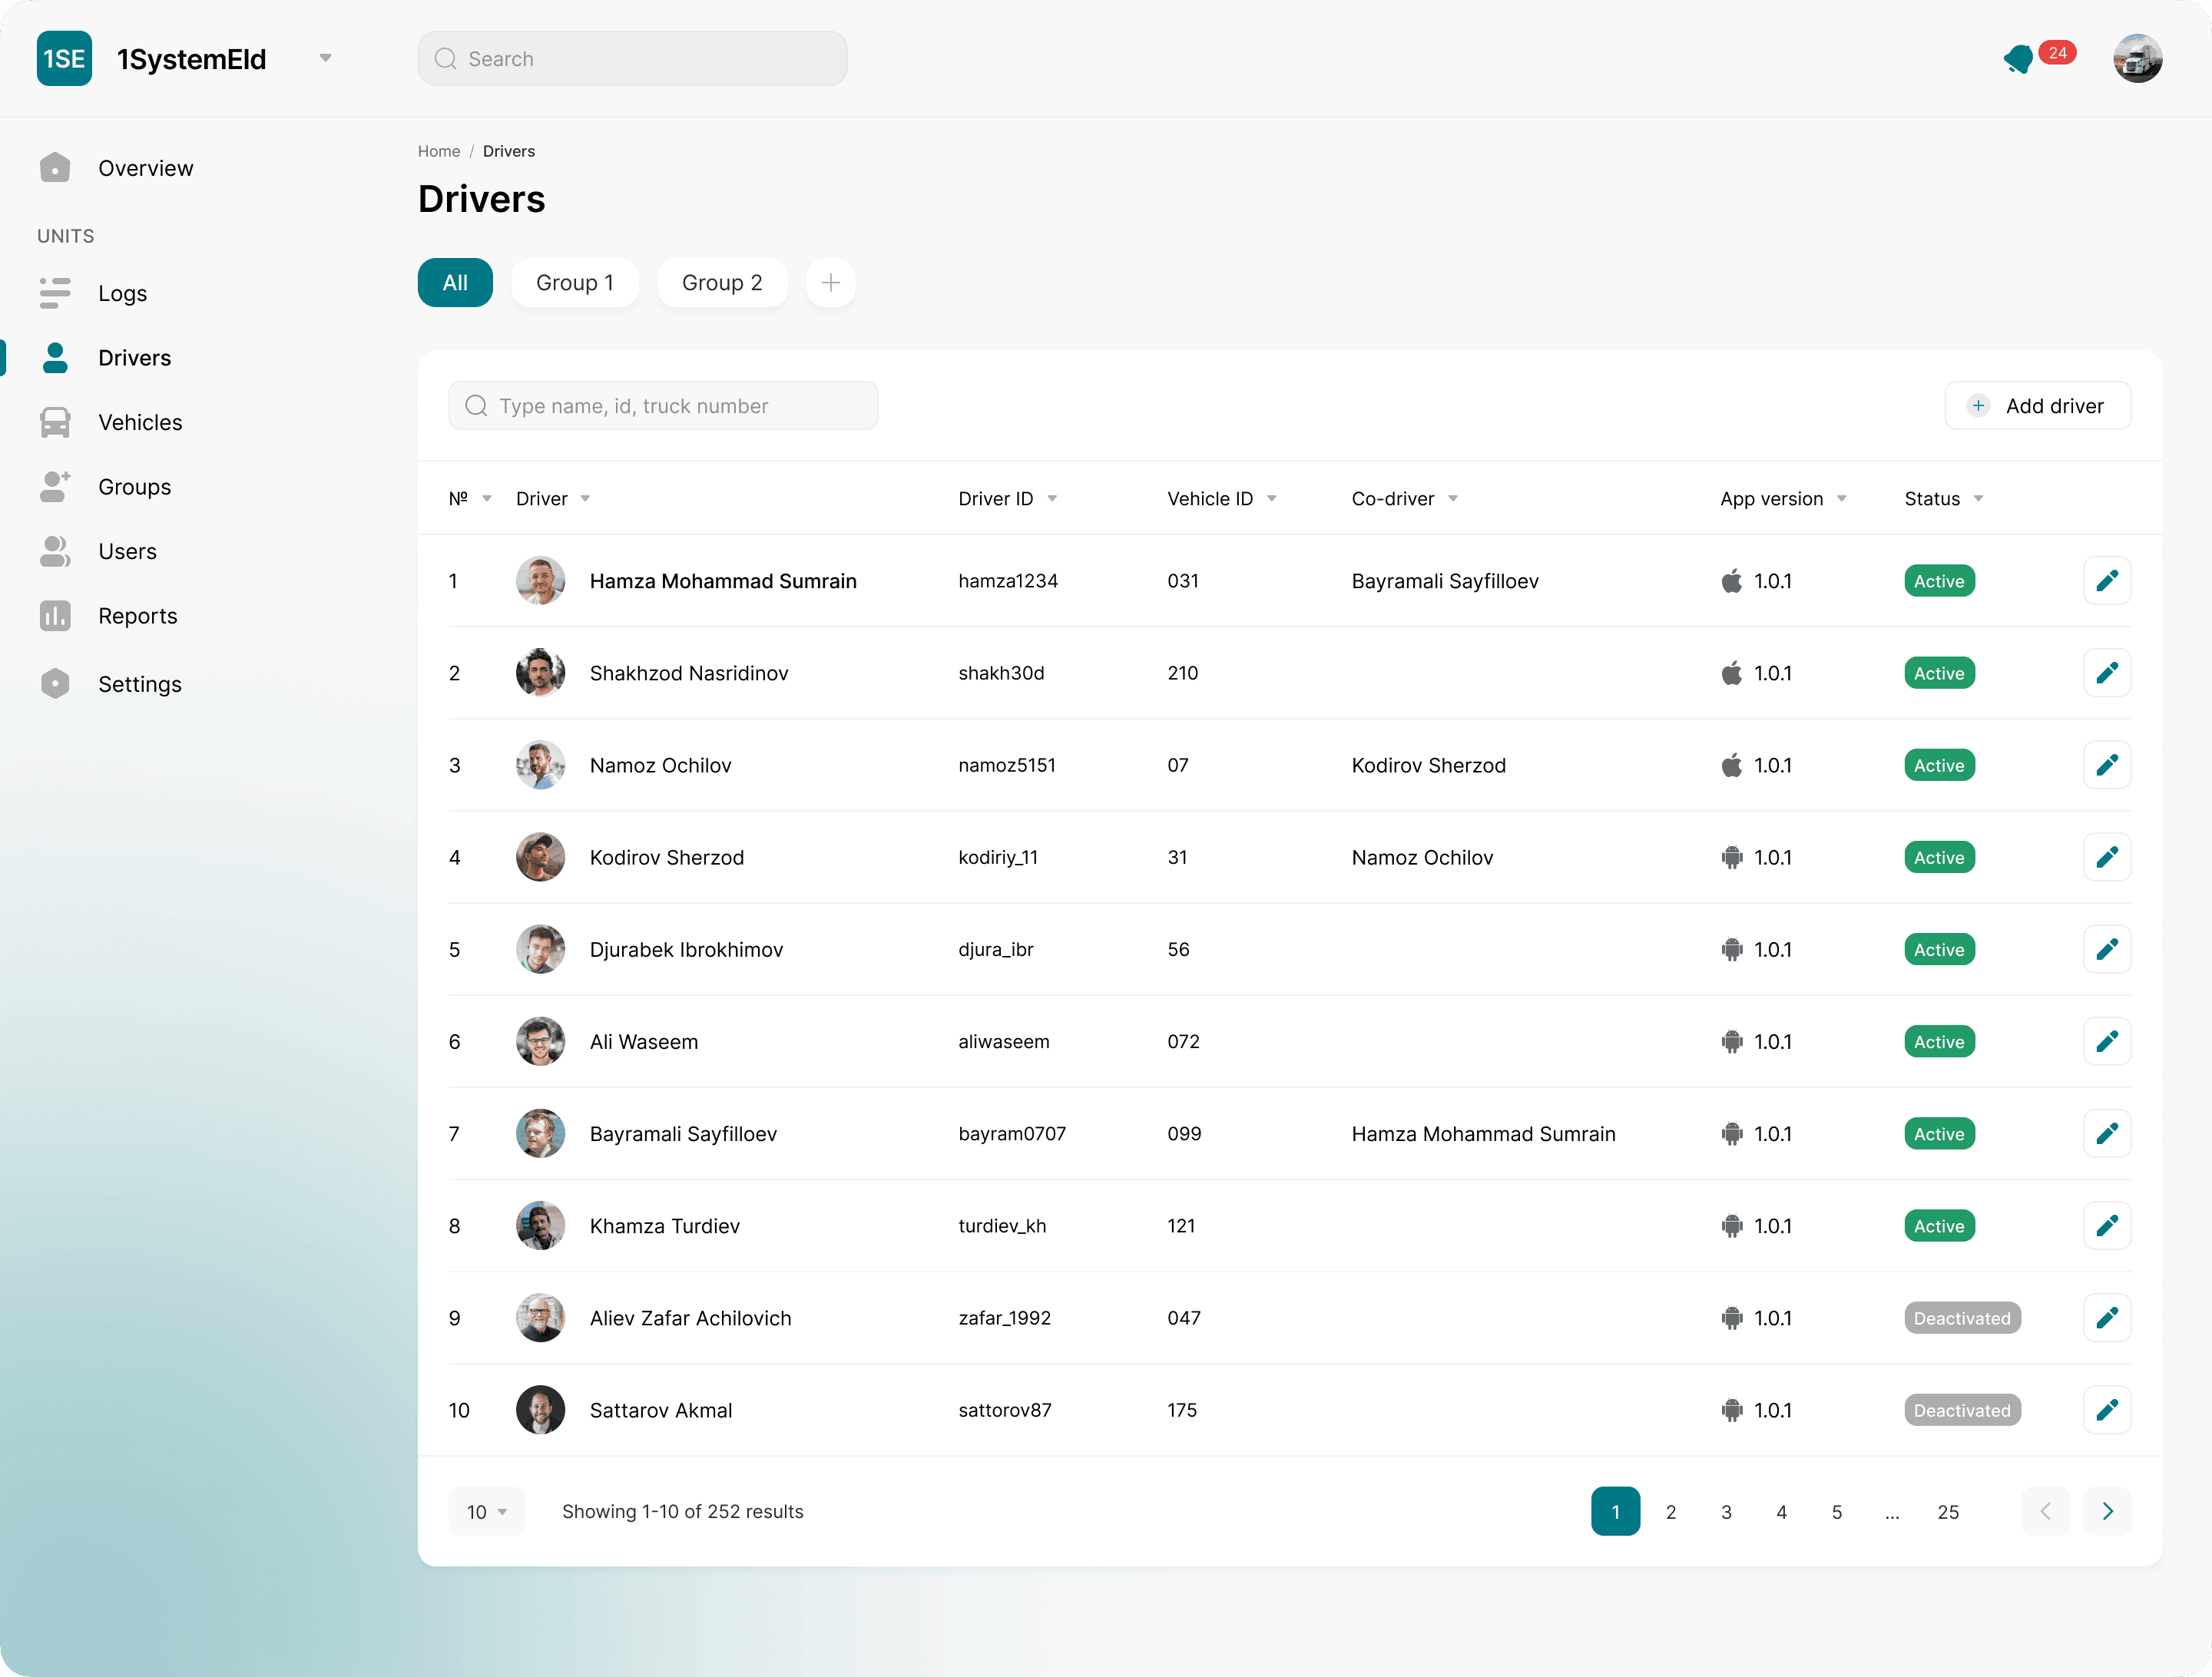Click Hamza Mohammad Sumrain's avatar in row 1
This screenshot has height=1677, width=2212.
(540, 581)
